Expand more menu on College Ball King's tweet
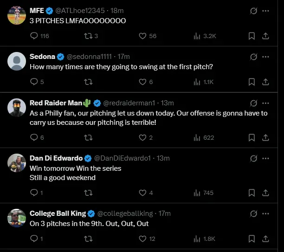The width and height of the screenshot is (284, 252). [265, 213]
